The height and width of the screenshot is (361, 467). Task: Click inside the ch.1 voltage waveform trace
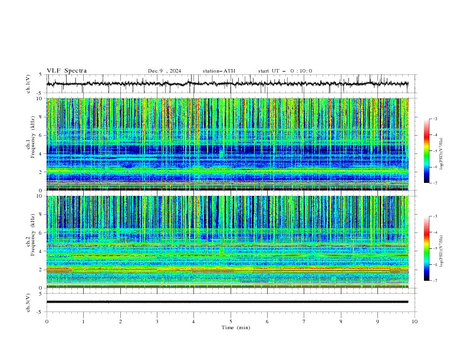(227, 84)
